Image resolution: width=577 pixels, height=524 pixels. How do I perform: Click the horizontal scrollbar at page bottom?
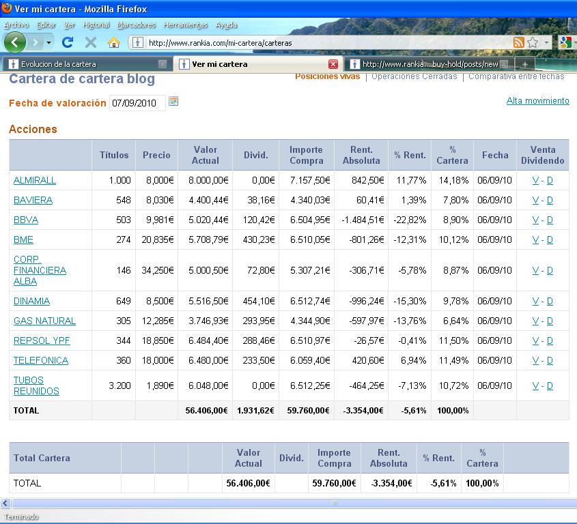pyautogui.click(x=335, y=503)
